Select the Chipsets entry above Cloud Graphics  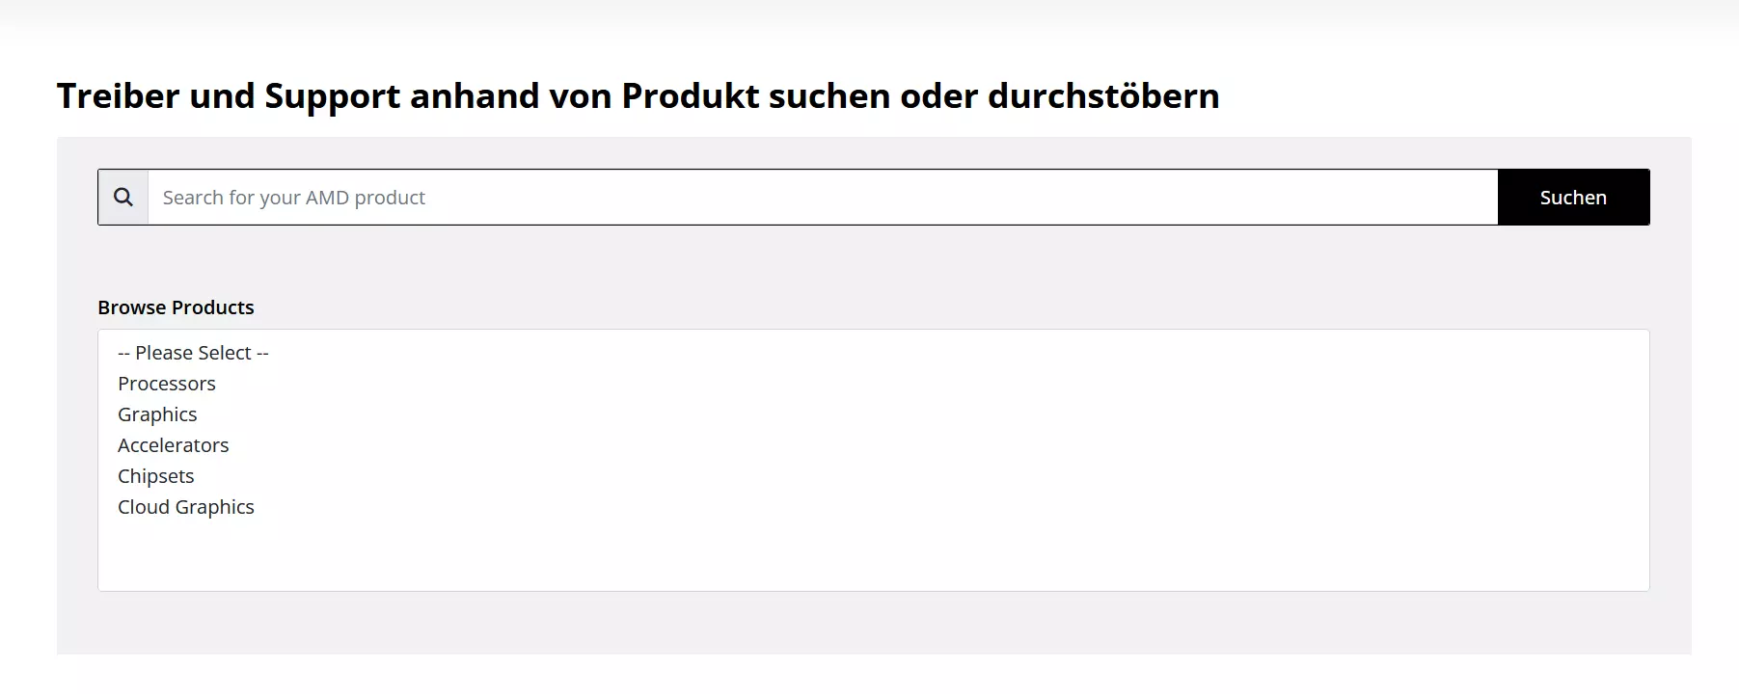point(873,476)
